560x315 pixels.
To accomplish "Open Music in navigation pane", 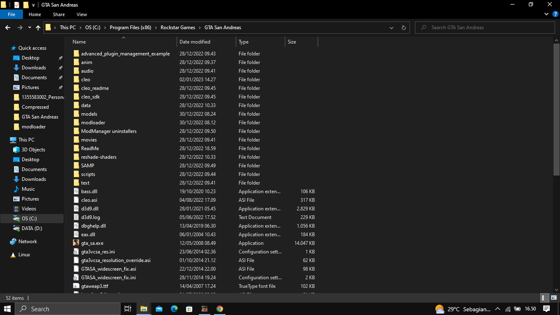I will pyautogui.click(x=28, y=189).
